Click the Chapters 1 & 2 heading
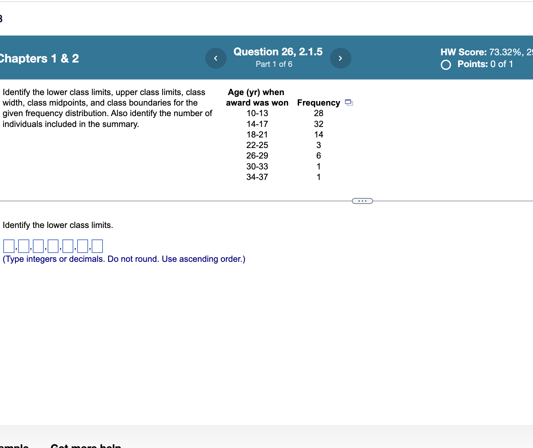The image size is (533, 448). pos(39,59)
